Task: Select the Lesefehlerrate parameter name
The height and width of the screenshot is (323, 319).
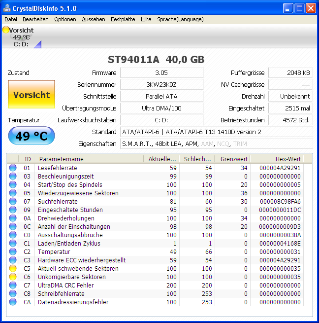Action: [x=58, y=168]
